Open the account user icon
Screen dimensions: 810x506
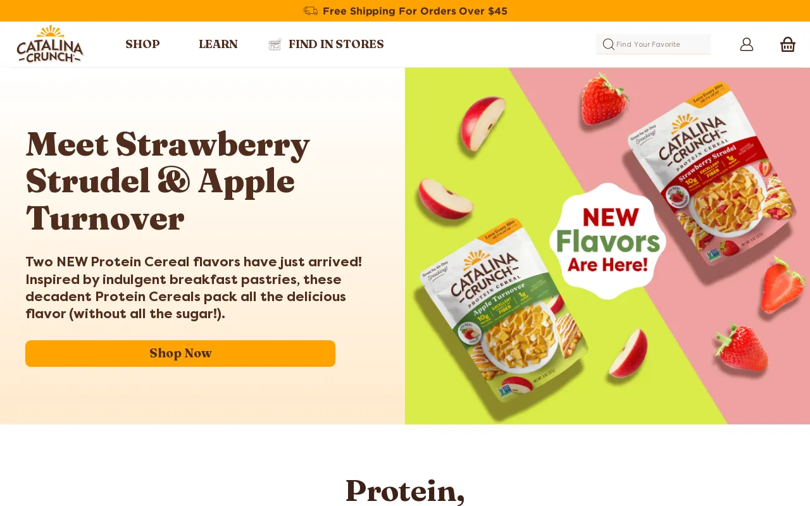747,44
